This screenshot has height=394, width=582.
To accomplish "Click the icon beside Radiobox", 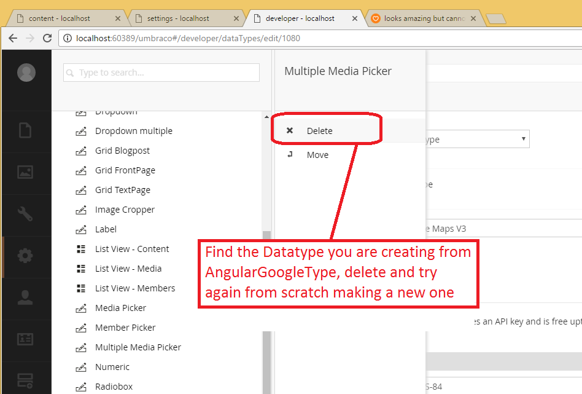I will click(x=81, y=387).
